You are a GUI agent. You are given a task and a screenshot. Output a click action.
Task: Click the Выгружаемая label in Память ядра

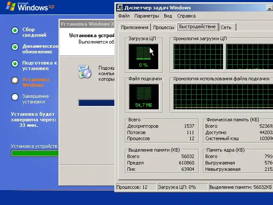[x=220, y=163]
